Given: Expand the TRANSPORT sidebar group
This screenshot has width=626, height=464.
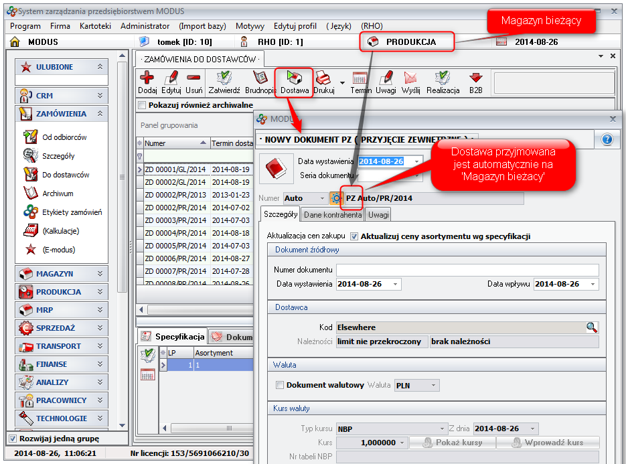Looking at the screenshot, I should coord(100,345).
